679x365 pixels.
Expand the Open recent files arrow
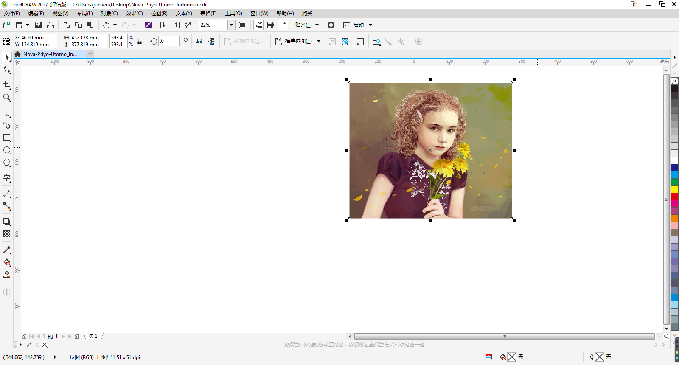[28, 25]
